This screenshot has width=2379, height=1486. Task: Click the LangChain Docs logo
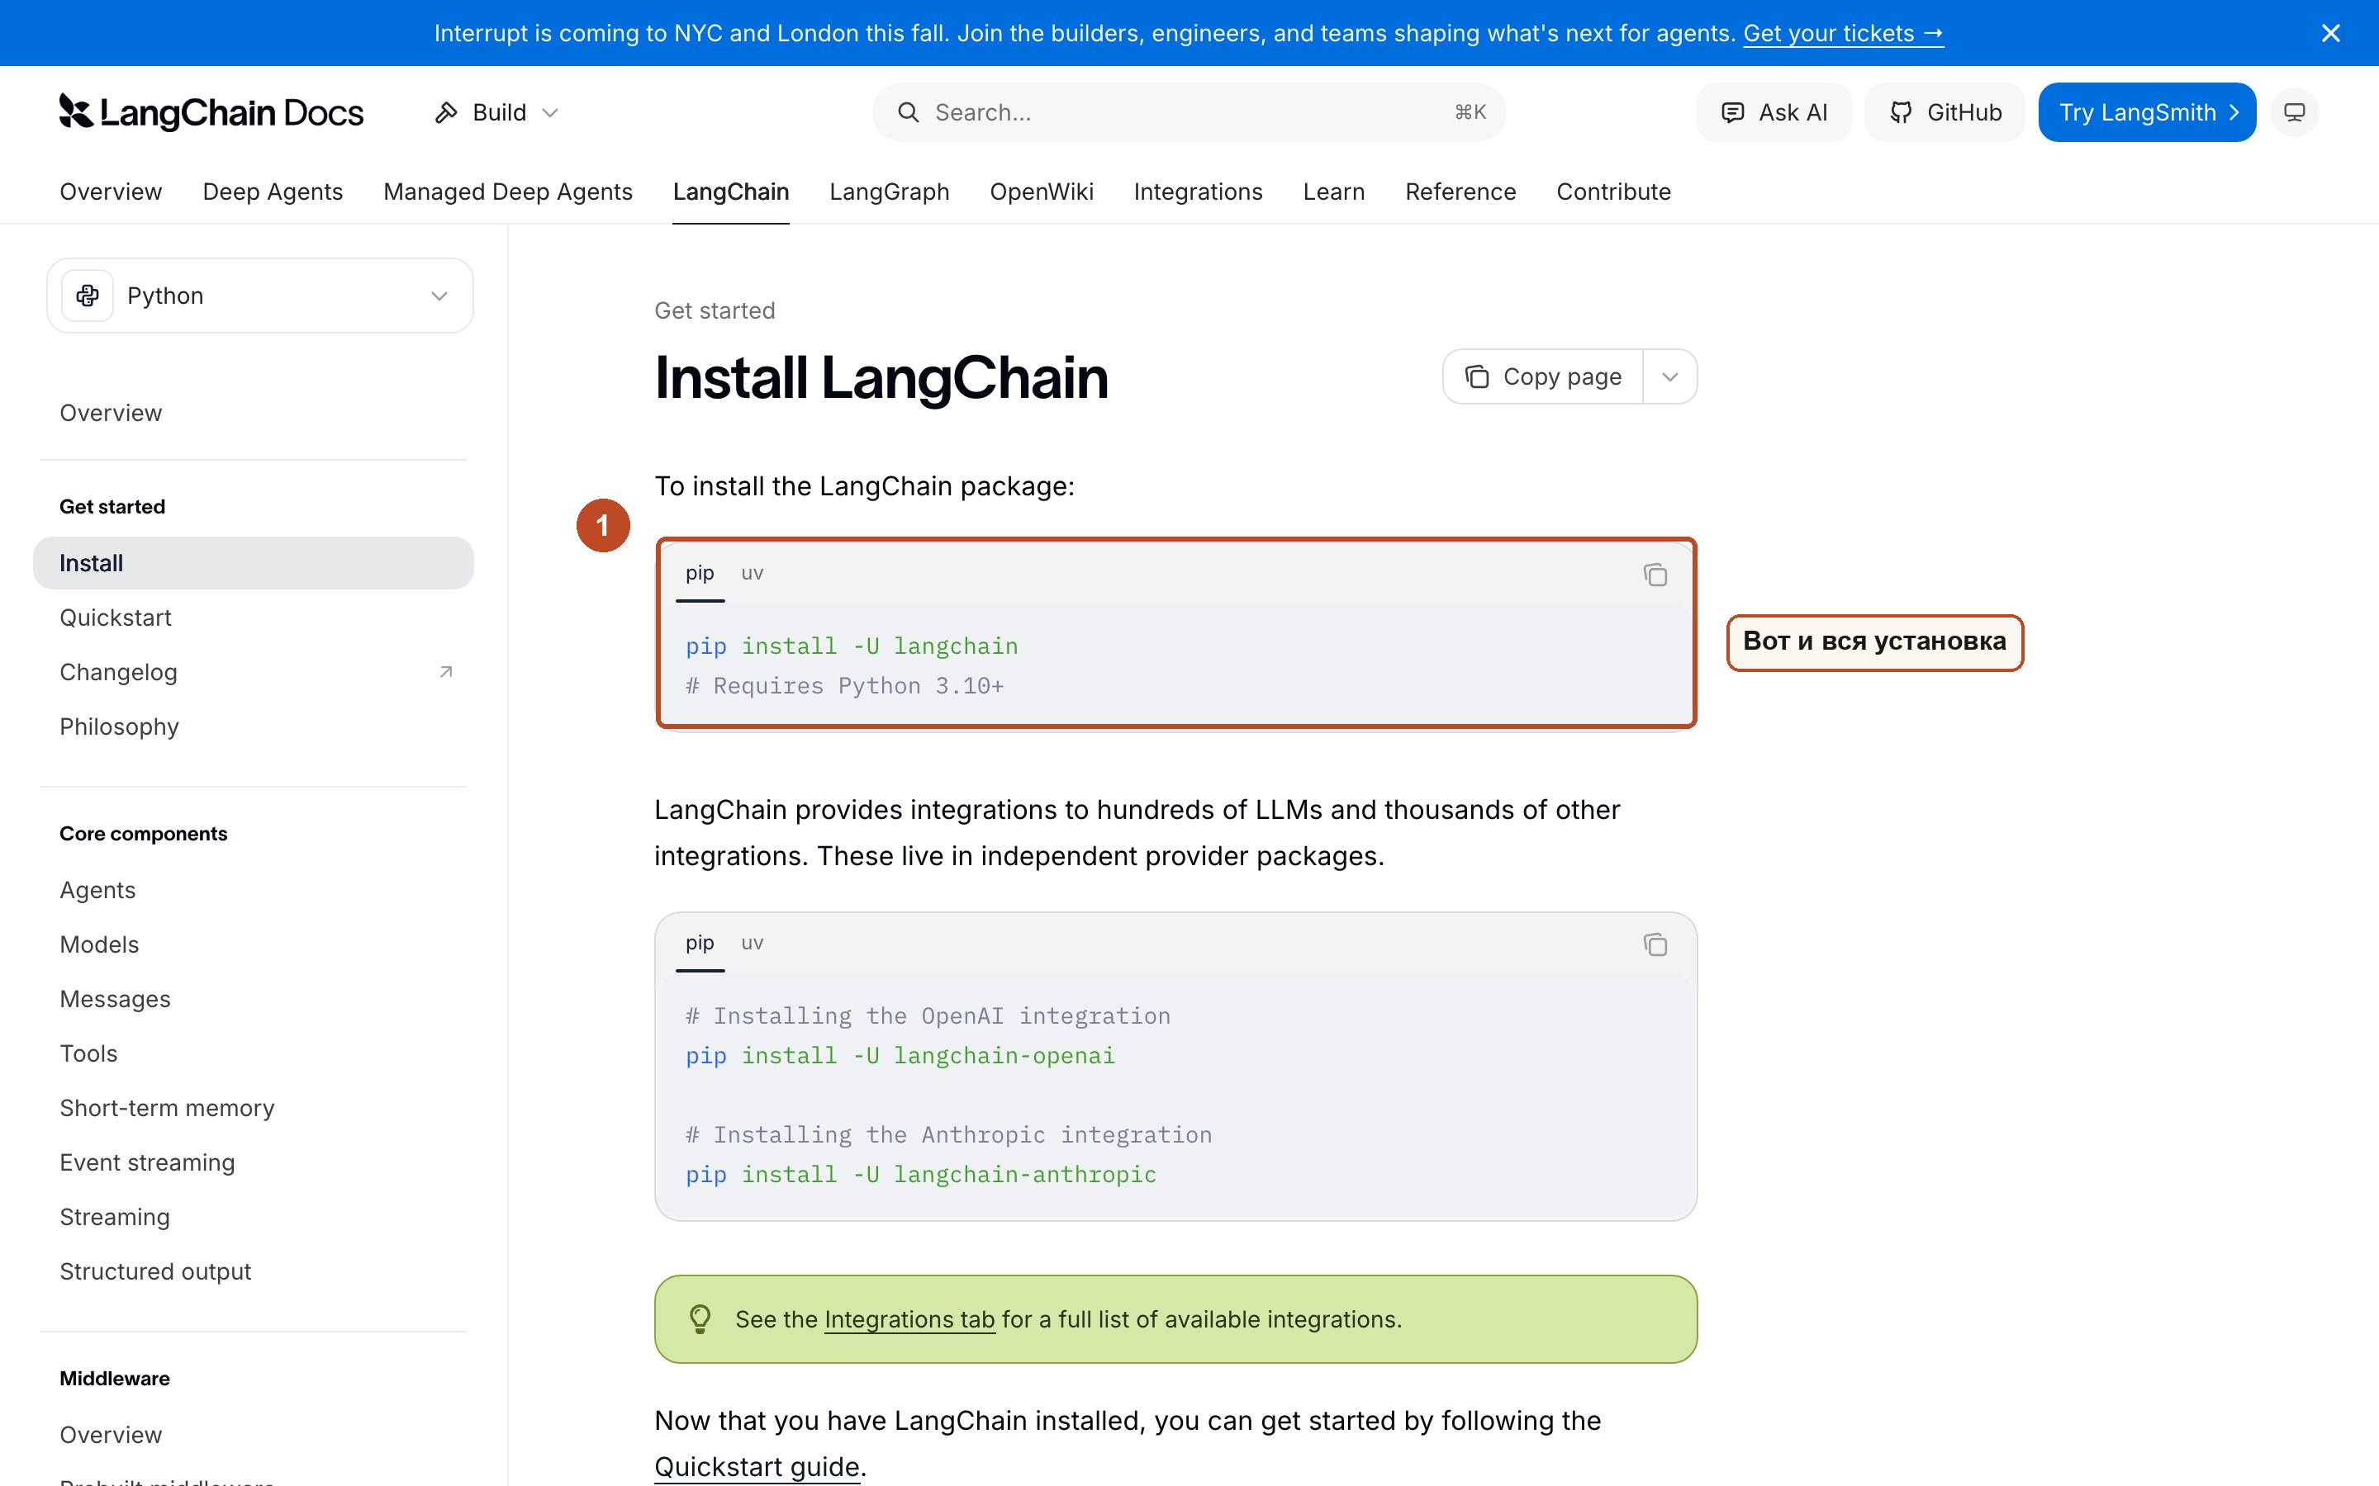click(x=211, y=112)
